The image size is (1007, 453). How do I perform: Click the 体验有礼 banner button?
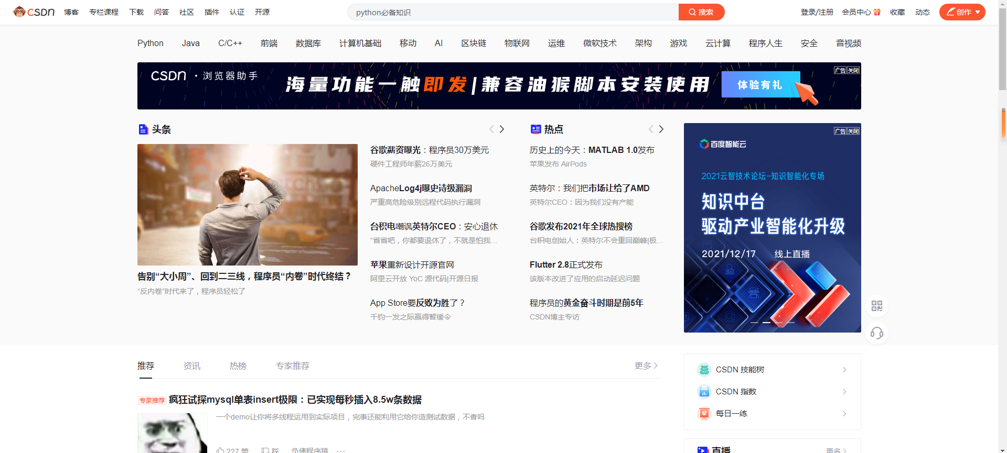760,84
